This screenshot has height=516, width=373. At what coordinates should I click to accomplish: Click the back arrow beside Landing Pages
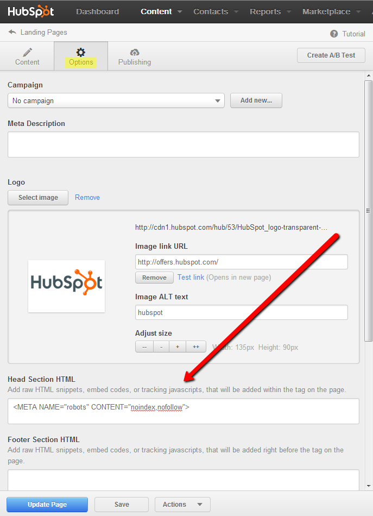pos(12,32)
